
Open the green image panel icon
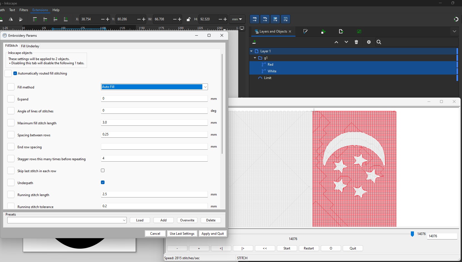[x=359, y=31]
